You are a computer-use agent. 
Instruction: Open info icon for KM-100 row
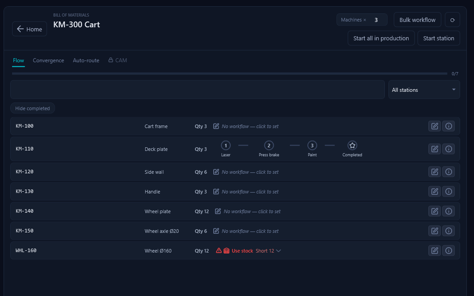(448, 126)
